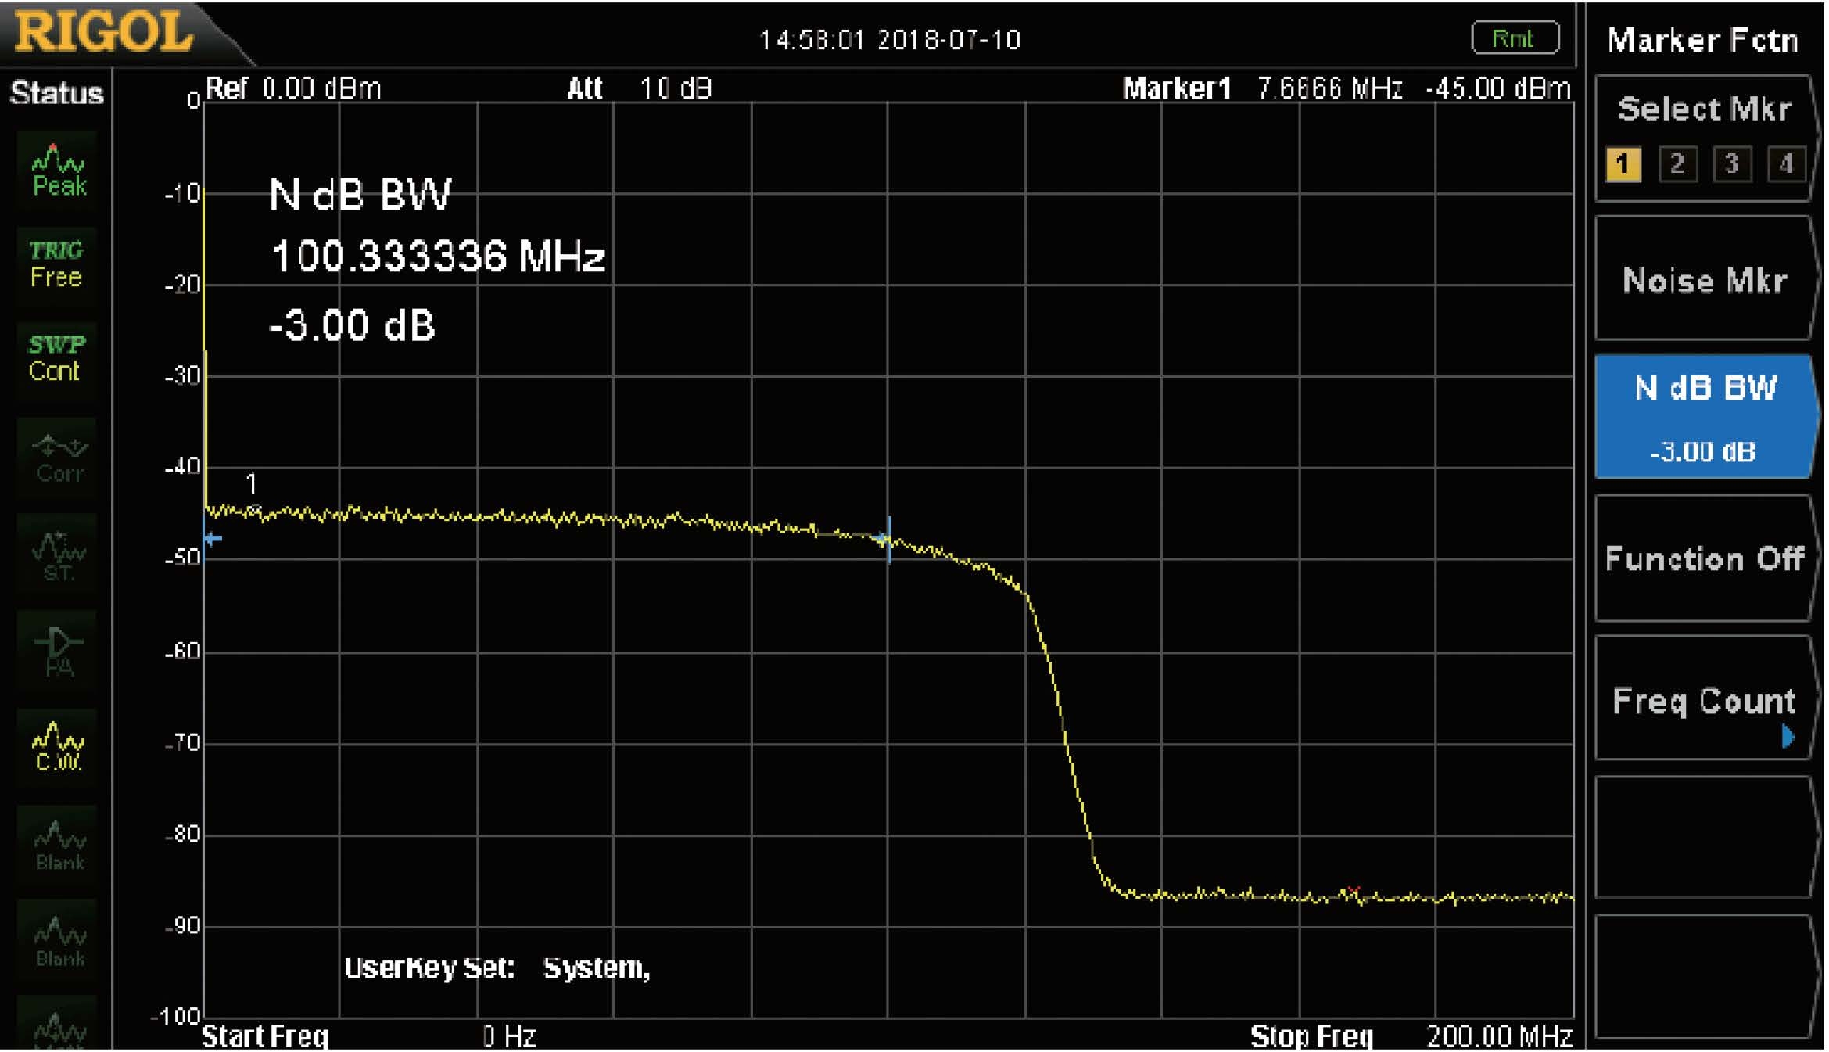Click the -3.00 dB result value
The image size is (1829, 1052).
tap(352, 325)
